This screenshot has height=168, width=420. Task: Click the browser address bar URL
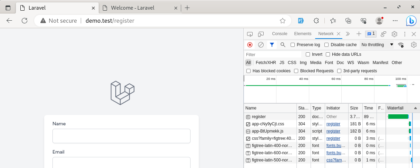[110, 21]
